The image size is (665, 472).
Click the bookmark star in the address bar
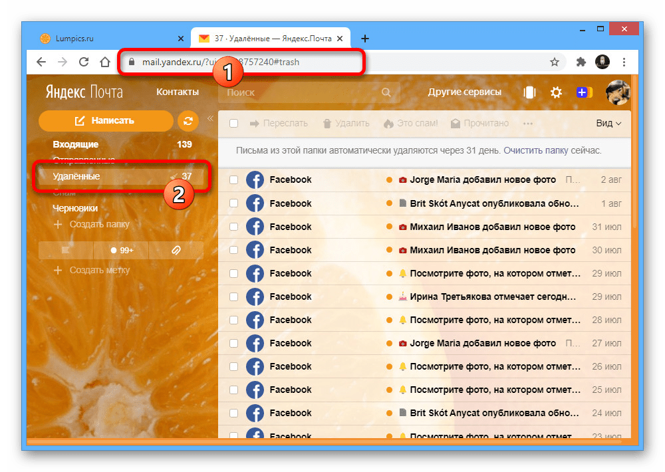555,61
